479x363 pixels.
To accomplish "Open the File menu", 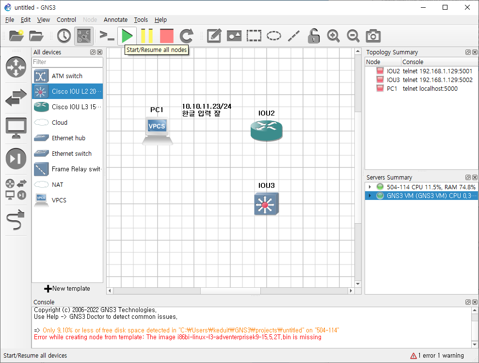I will coord(10,19).
